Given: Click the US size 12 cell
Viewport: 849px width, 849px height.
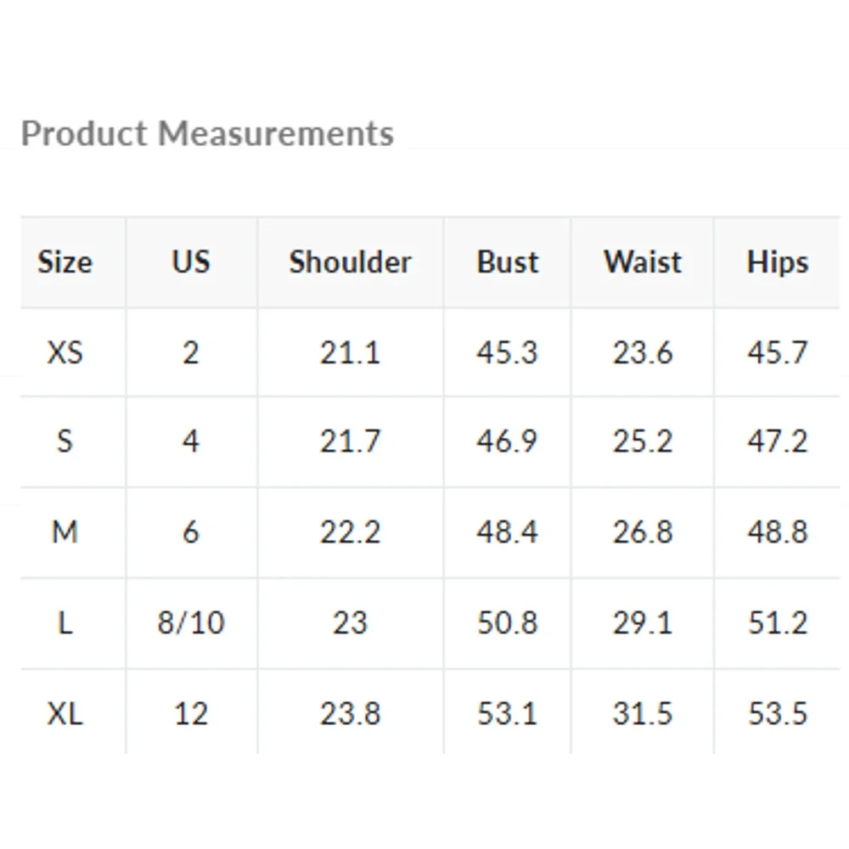Looking at the screenshot, I should (x=190, y=713).
